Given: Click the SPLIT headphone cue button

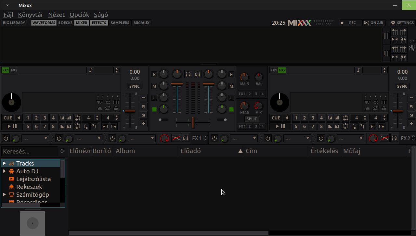Looking at the screenshot, I should pos(251,119).
